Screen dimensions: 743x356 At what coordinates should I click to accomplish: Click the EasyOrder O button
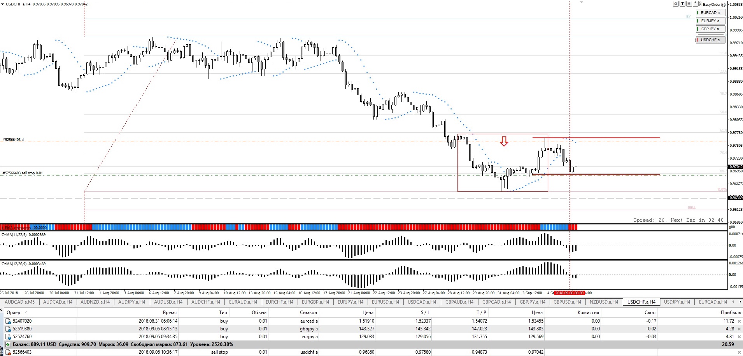(x=676, y=4)
